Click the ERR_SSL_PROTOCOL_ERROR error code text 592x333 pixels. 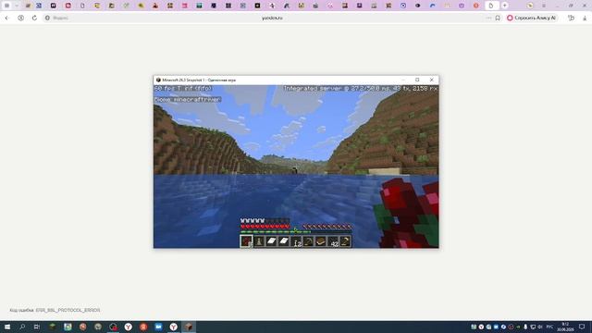(68, 310)
